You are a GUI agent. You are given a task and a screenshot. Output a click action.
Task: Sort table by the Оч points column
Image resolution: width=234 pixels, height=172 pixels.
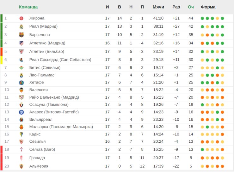tap(191, 7)
